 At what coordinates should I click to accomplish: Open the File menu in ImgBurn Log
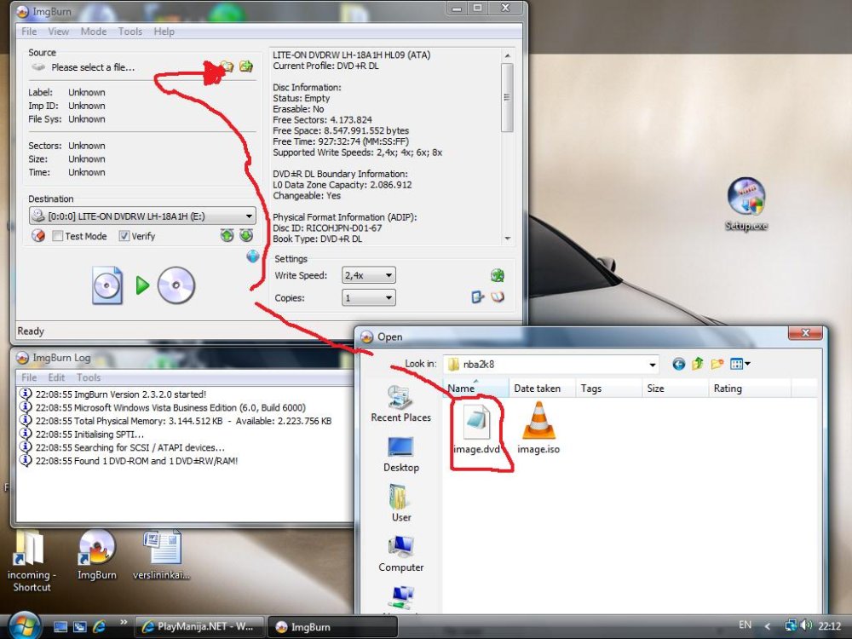point(29,377)
